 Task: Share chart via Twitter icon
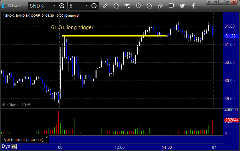pos(182,6)
